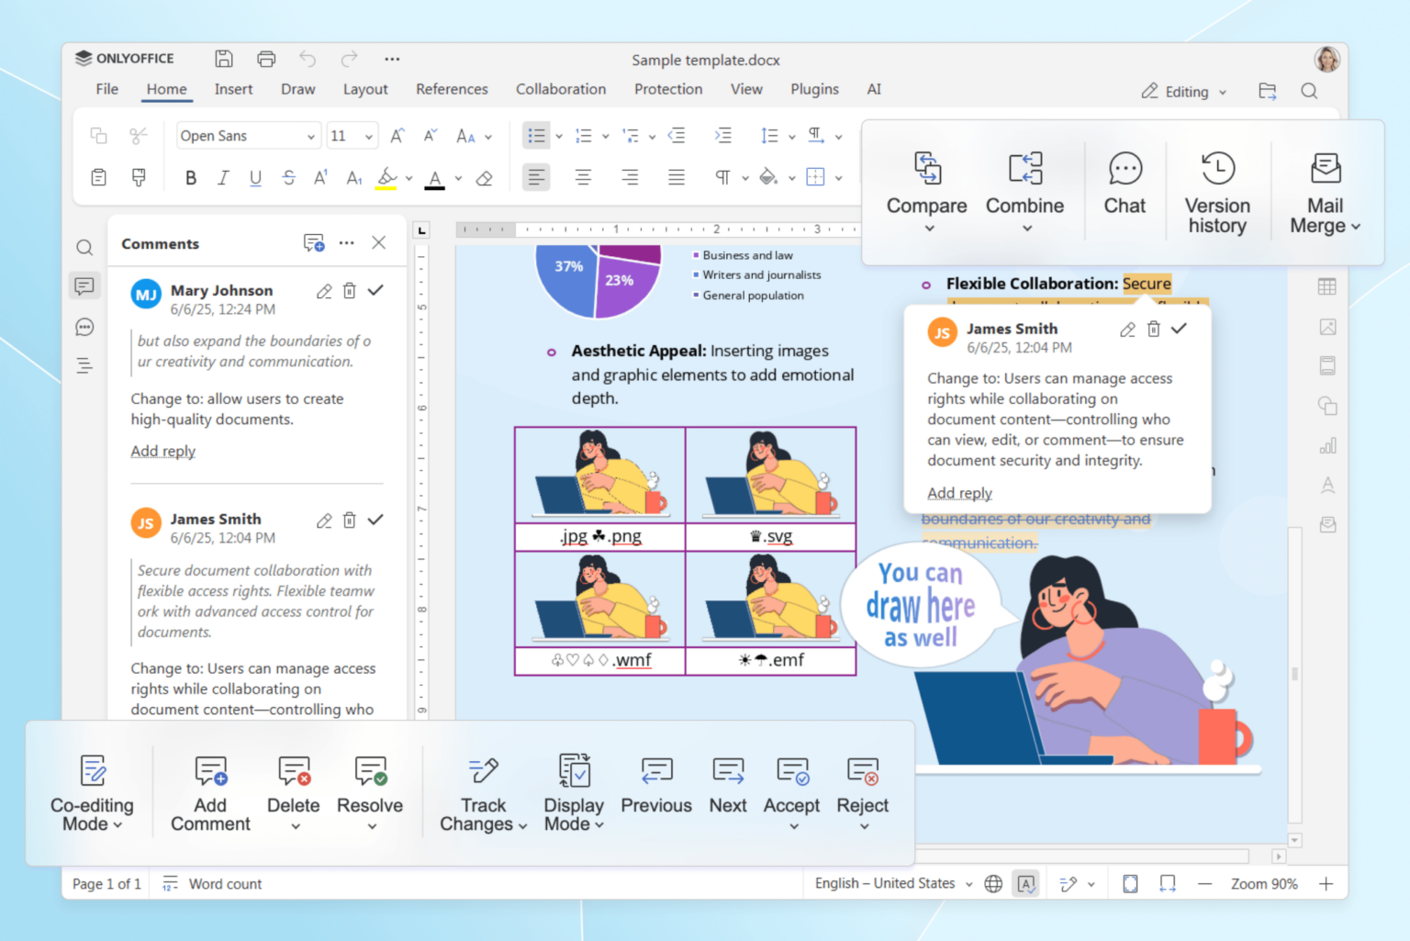Open table settings in right sidebar

point(1327,286)
